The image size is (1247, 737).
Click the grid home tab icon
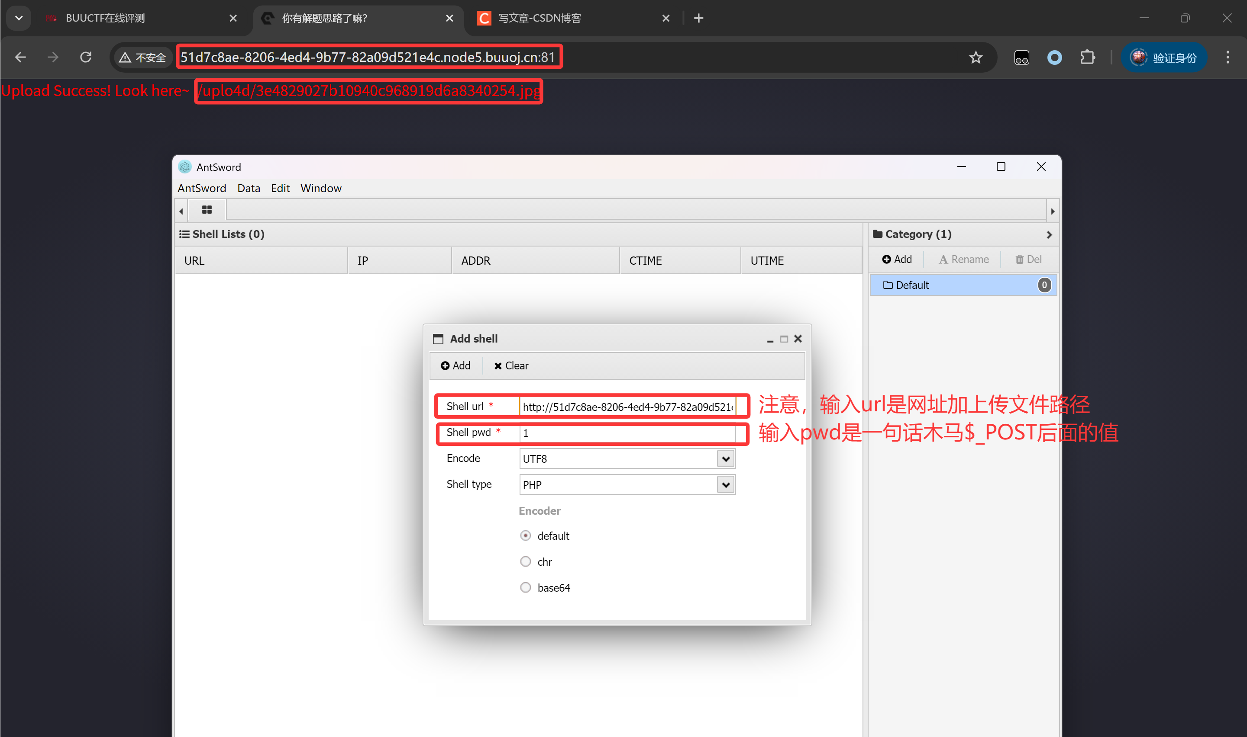[207, 210]
